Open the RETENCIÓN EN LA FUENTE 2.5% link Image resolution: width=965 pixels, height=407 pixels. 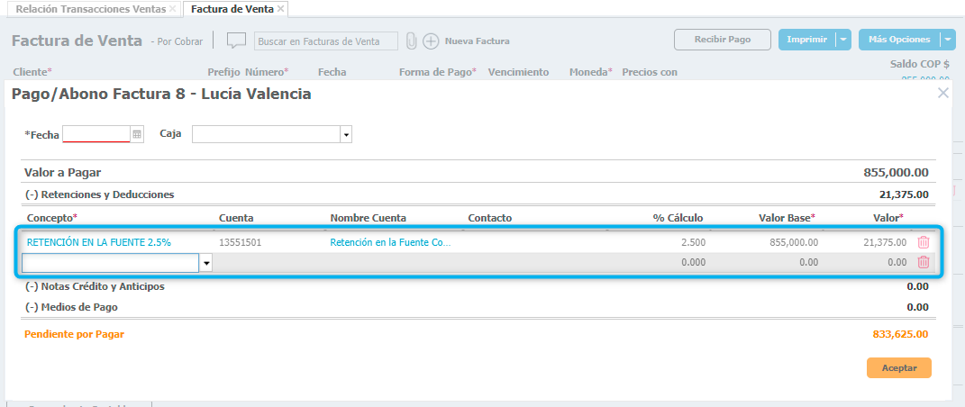(99, 242)
